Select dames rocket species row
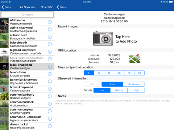 pos(27,126)
